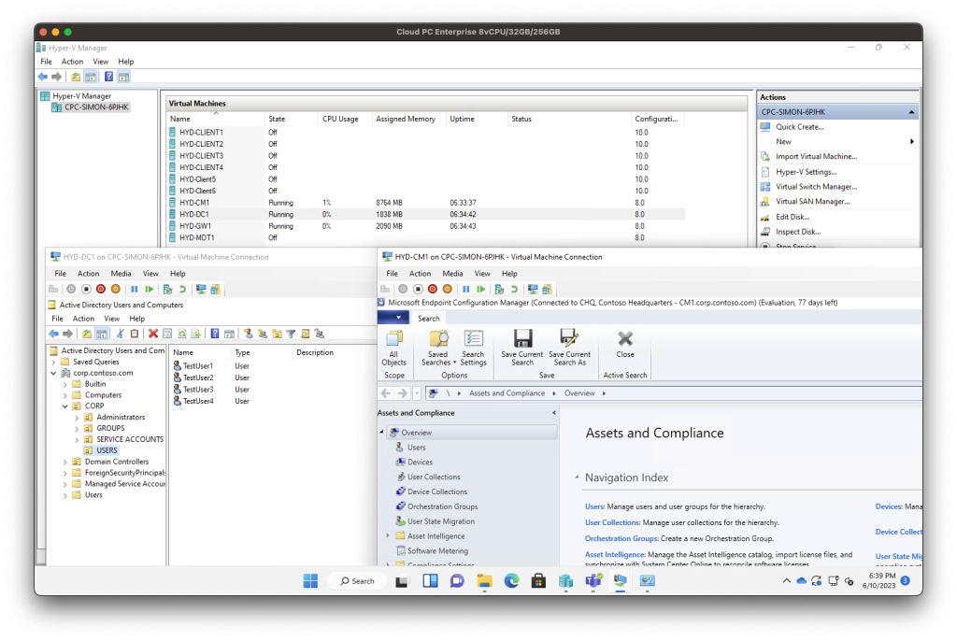Open Microsoft Edge from the taskbar
Viewport: 957px width, 641px height.
point(511,580)
